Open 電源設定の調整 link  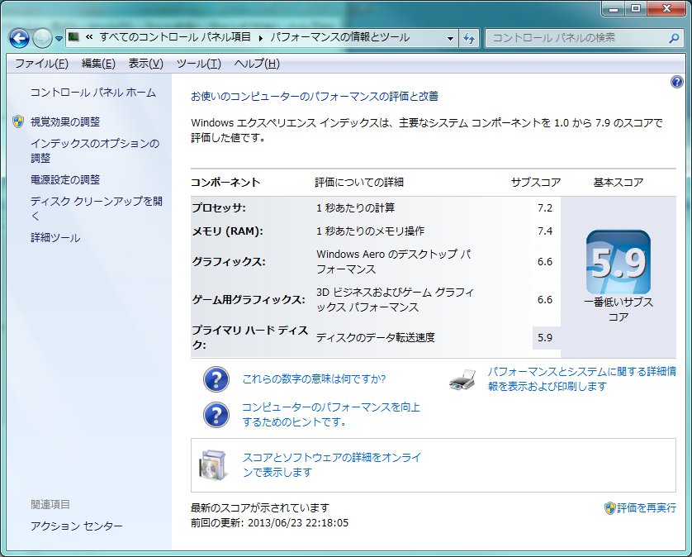65,180
